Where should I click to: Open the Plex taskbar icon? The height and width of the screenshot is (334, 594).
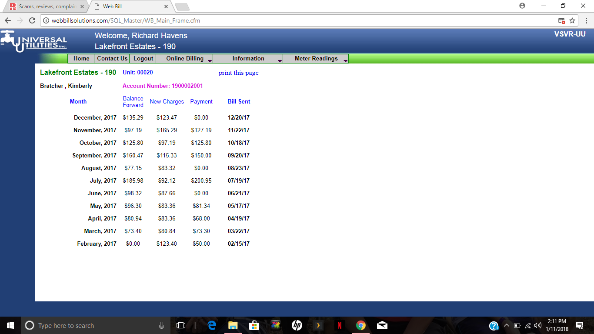[x=318, y=325]
